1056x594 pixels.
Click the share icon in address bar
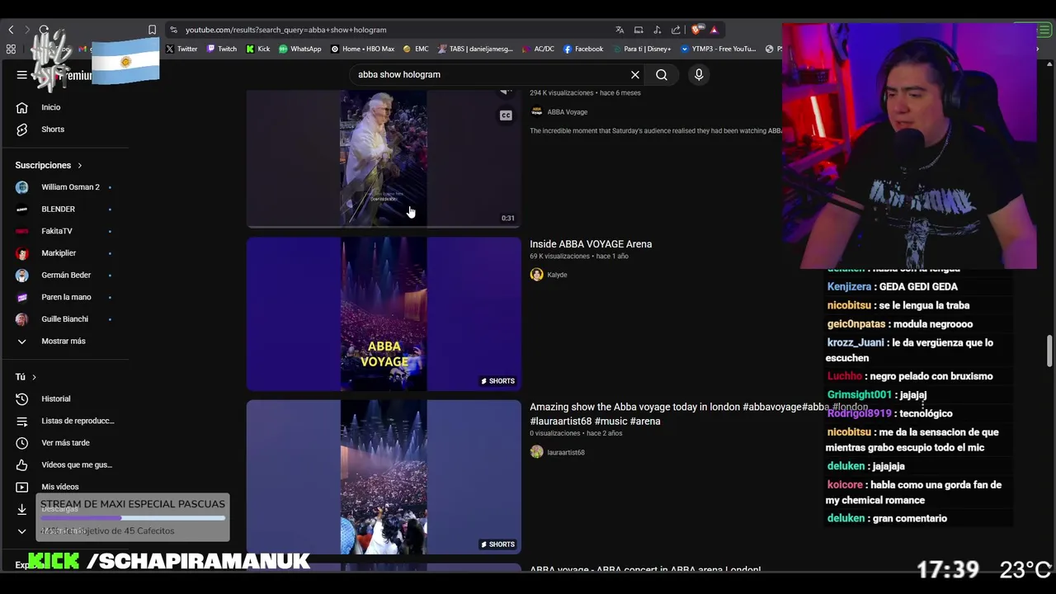(676, 30)
